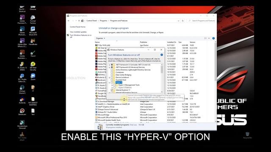271x152 pixels.
Task: Enable Containers feature checkbox
Action: point(112,72)
